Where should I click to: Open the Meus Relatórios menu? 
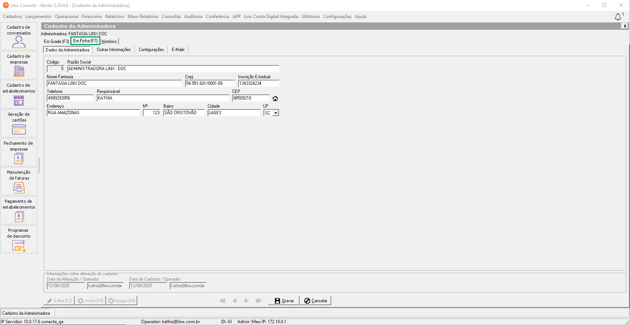point(143,17)
